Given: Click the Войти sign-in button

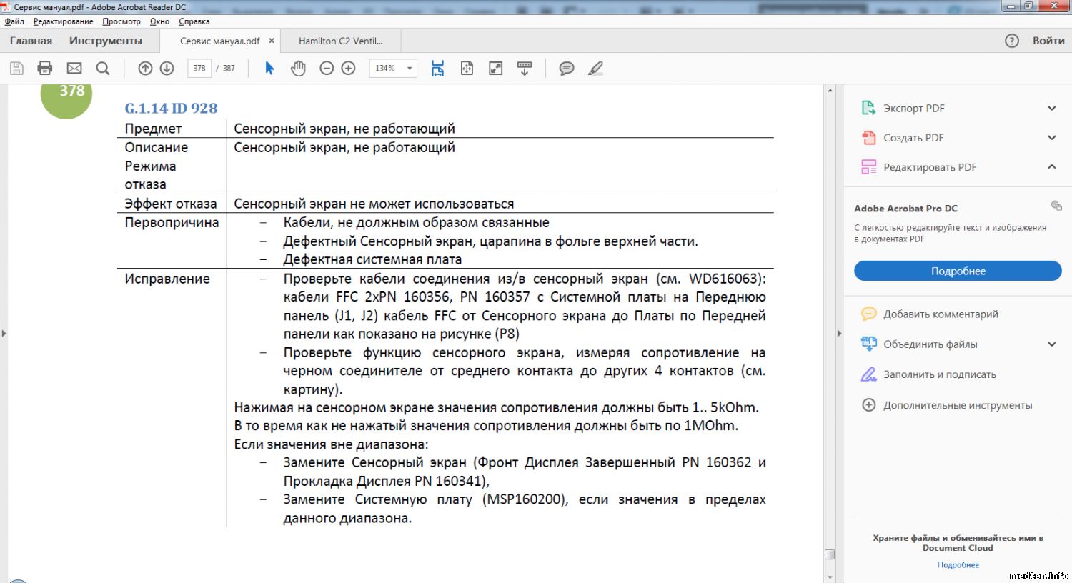Looking at the screenshot, I should [x=1048, y=41].
